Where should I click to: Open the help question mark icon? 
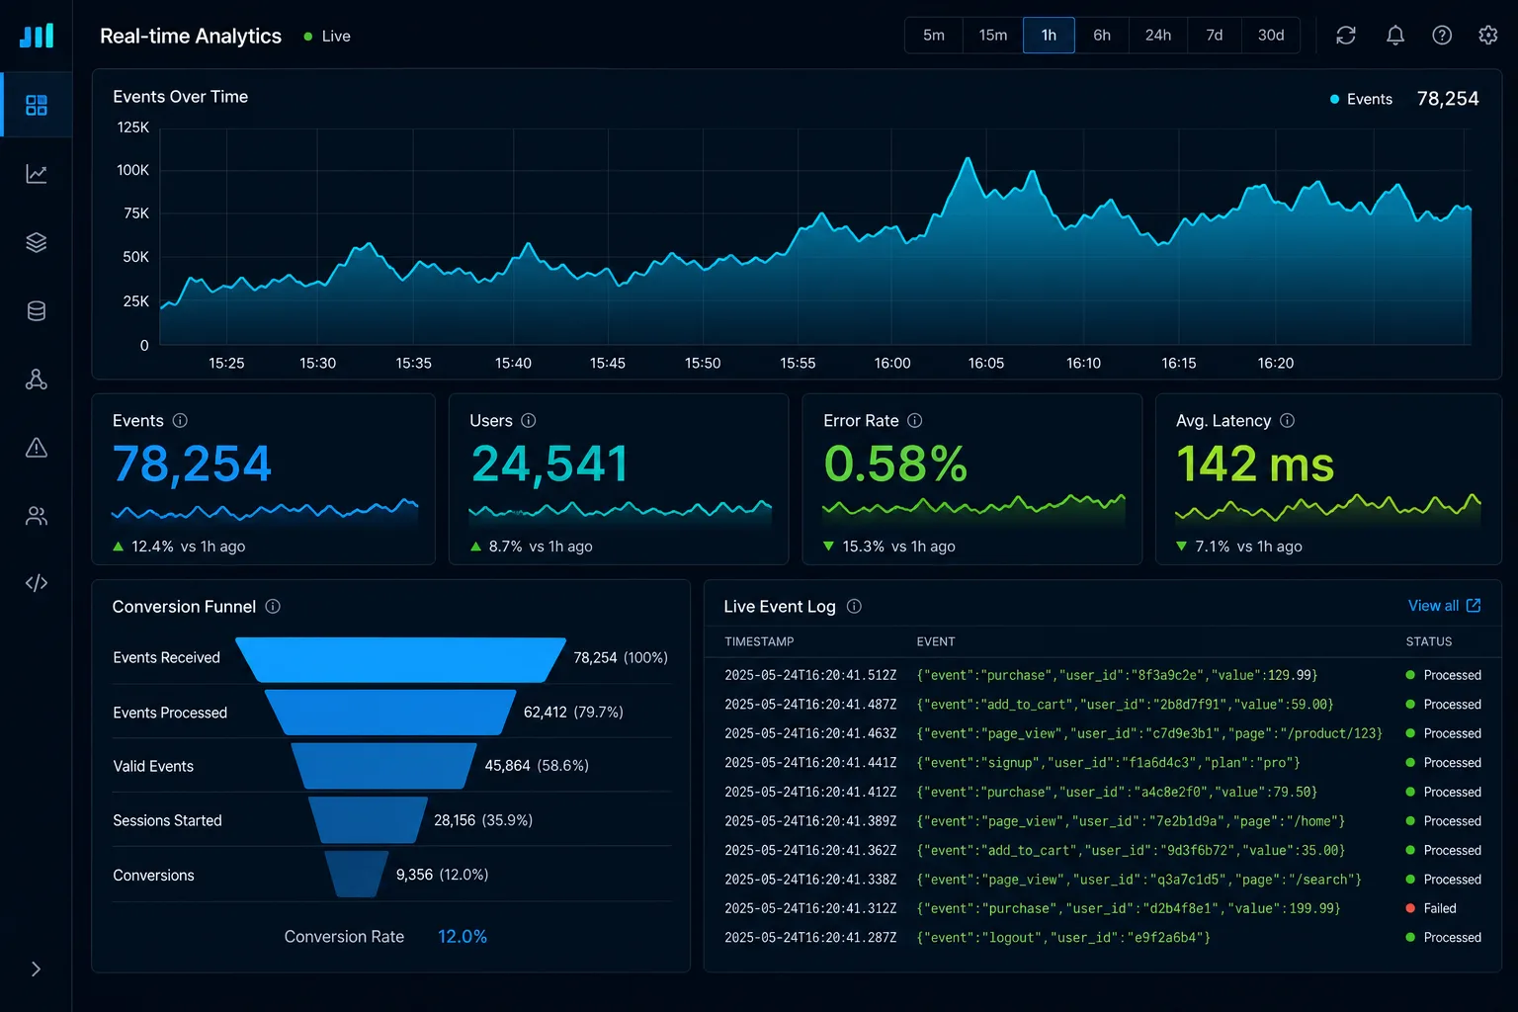[x=1442, y=36]
